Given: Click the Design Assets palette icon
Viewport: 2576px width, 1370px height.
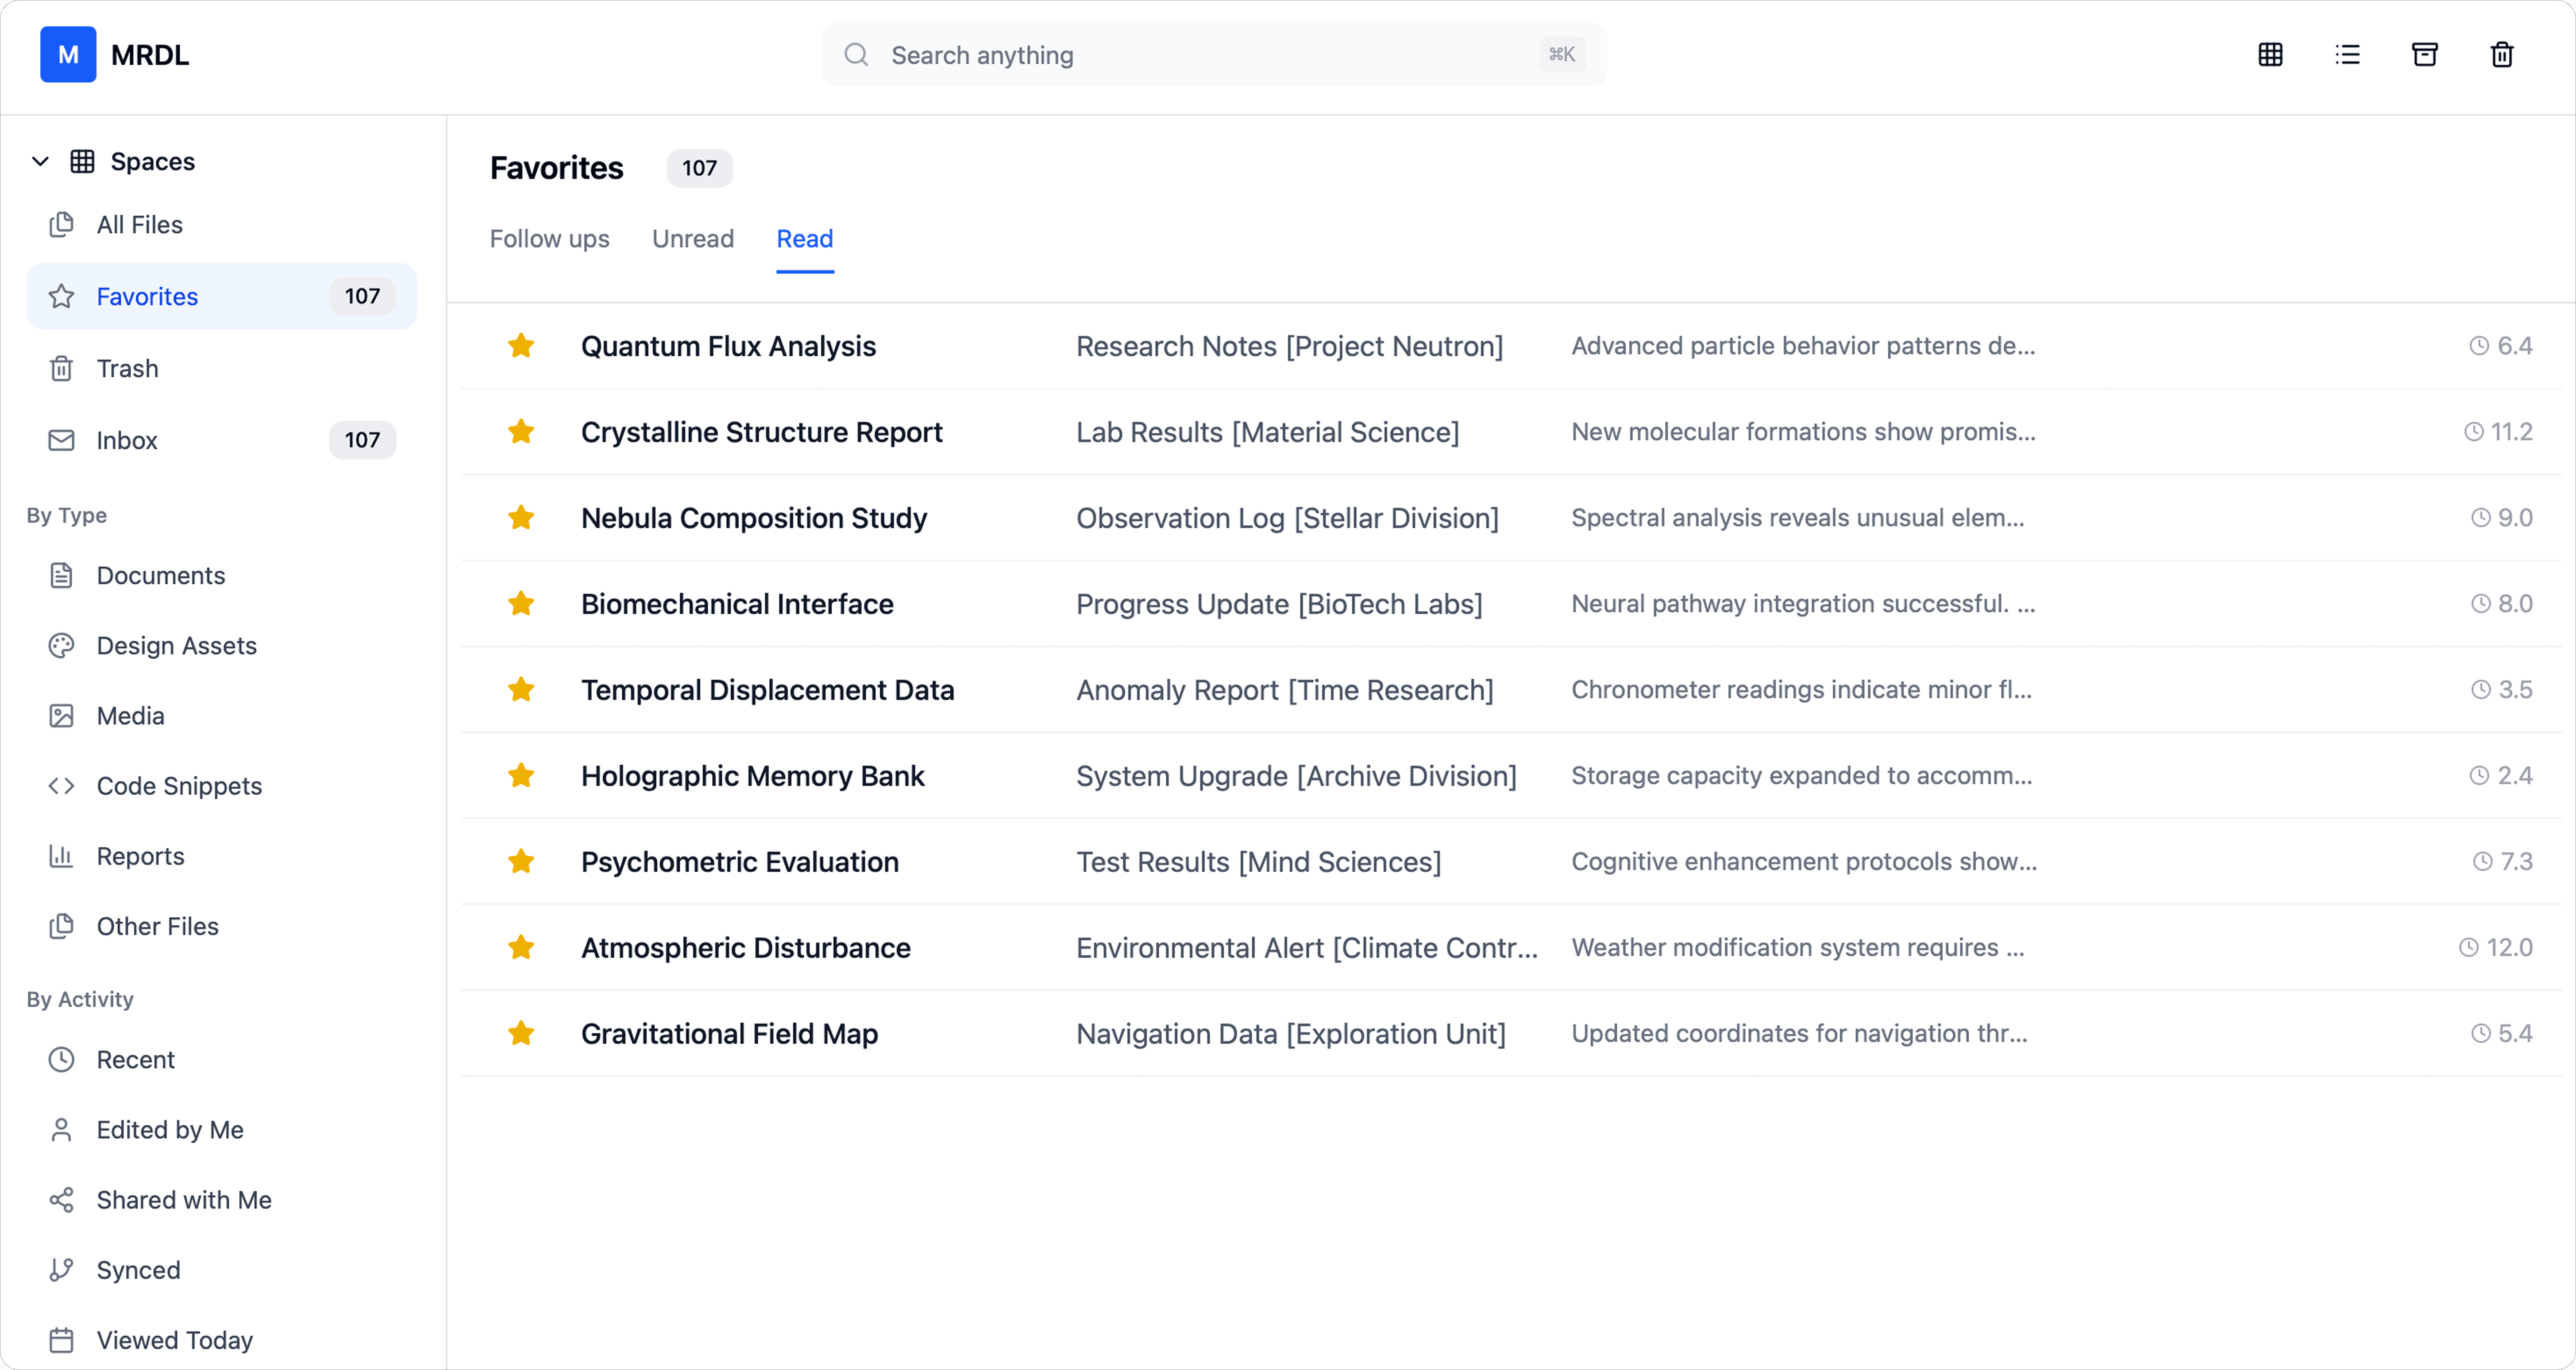Looking at the screenshot, I should pos(61,646).
